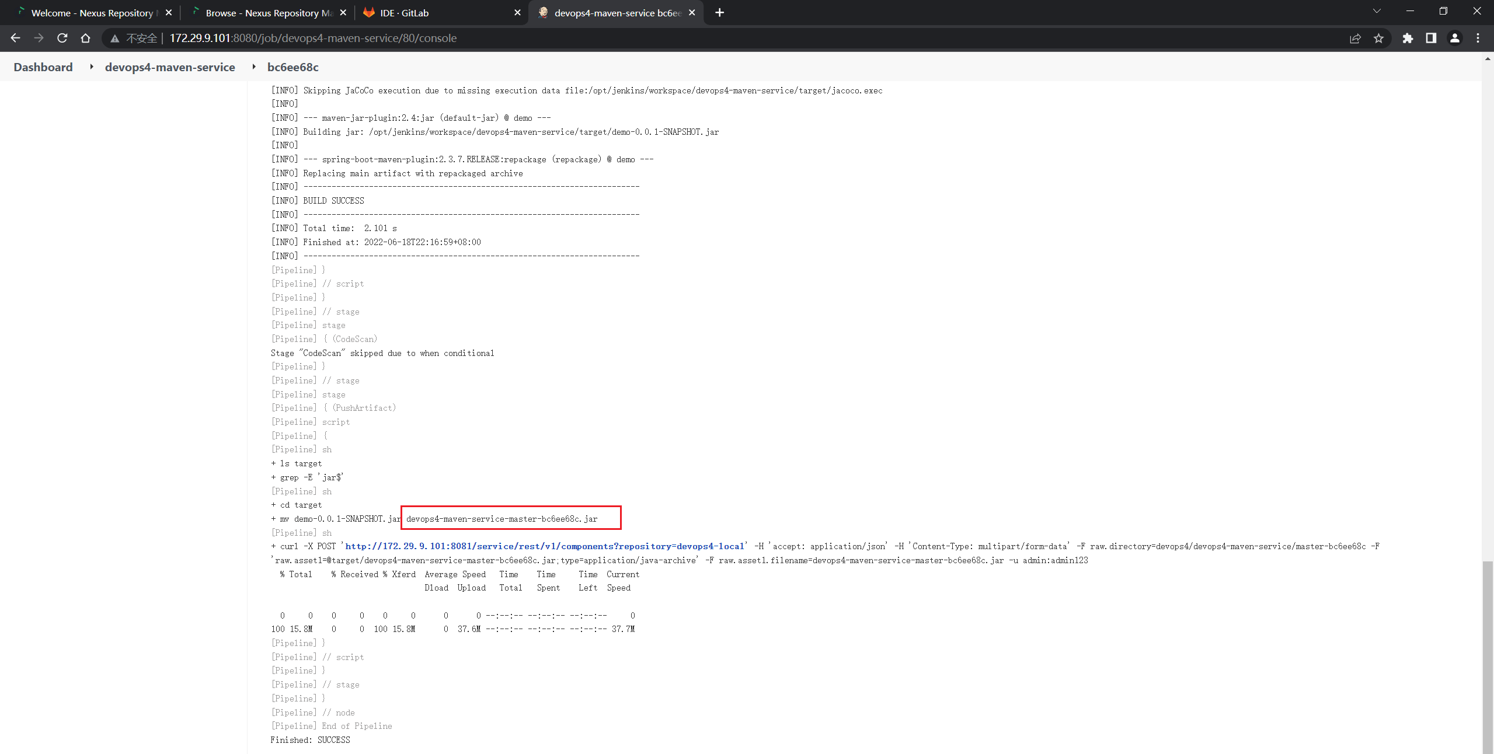Open the Nexus components upload URL link
1494x754 pixels.
(545, 546)
